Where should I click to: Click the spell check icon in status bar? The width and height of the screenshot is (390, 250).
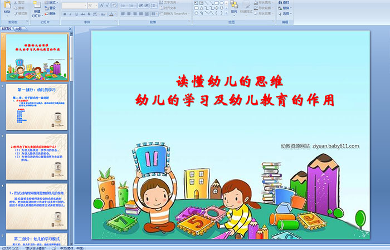[54, 248]
